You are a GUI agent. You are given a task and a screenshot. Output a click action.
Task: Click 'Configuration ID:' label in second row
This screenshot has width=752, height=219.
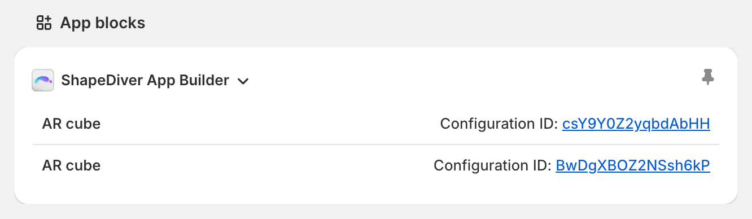click(x=493, y=166)
